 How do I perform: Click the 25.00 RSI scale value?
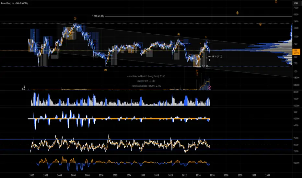coord(296,151)
